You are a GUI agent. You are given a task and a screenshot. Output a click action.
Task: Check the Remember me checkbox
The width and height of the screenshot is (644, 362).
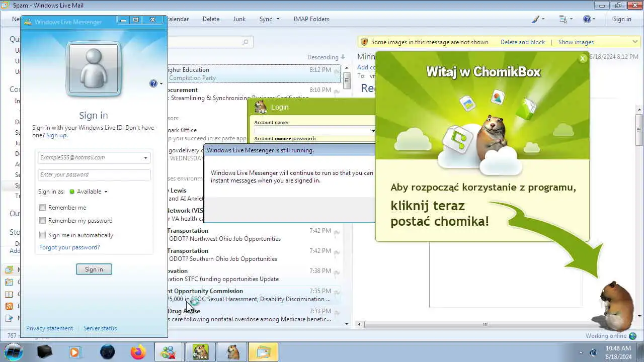tap(43, 208)
